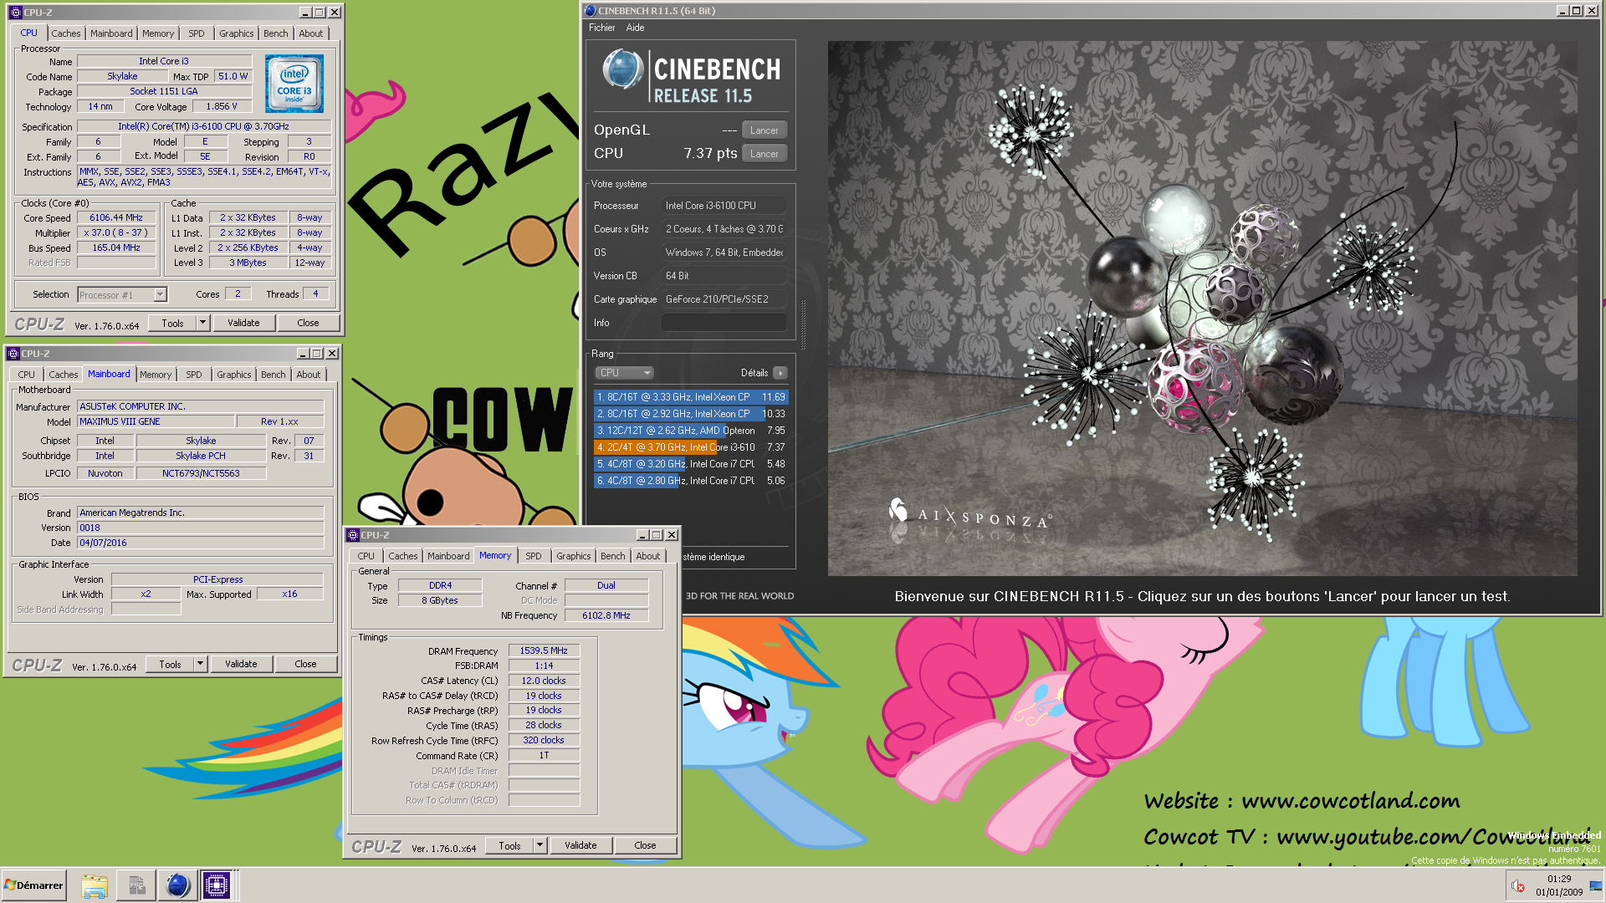
Task: Click Validate in top CPU-Z window
Action: [243, 323]
